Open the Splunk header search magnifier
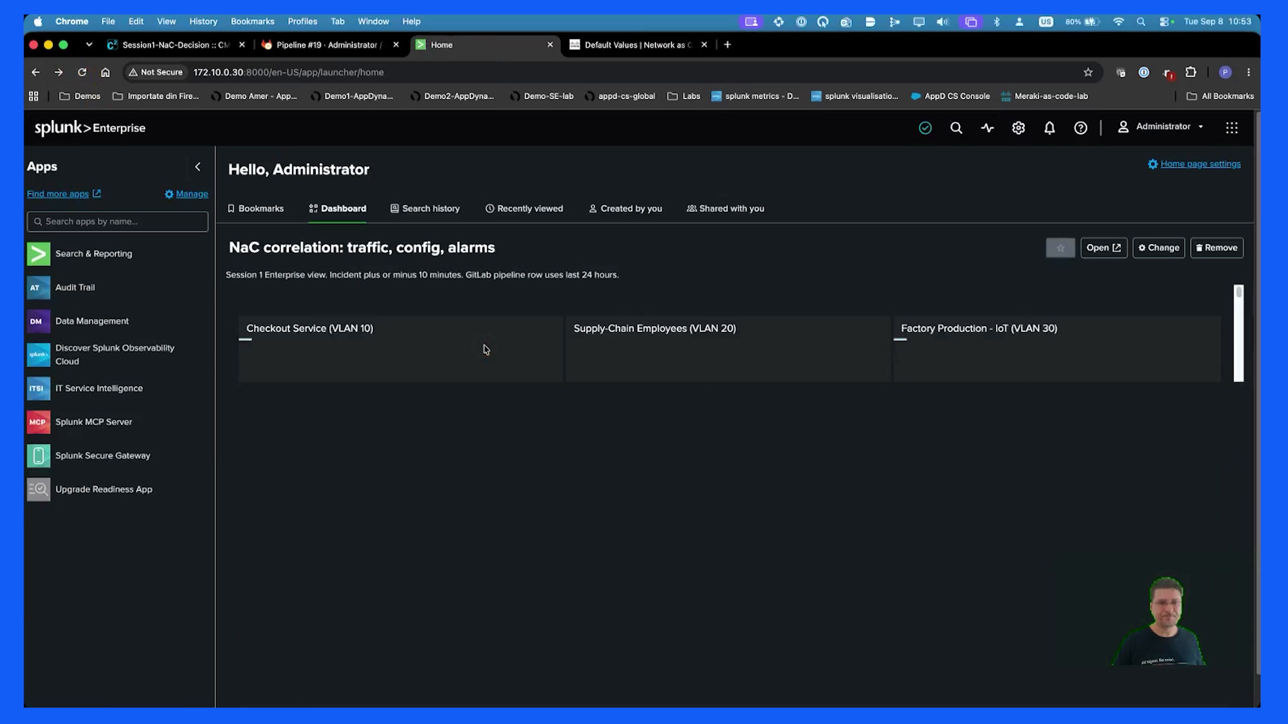Screen dimensions: 1288x724 (956, 127)
